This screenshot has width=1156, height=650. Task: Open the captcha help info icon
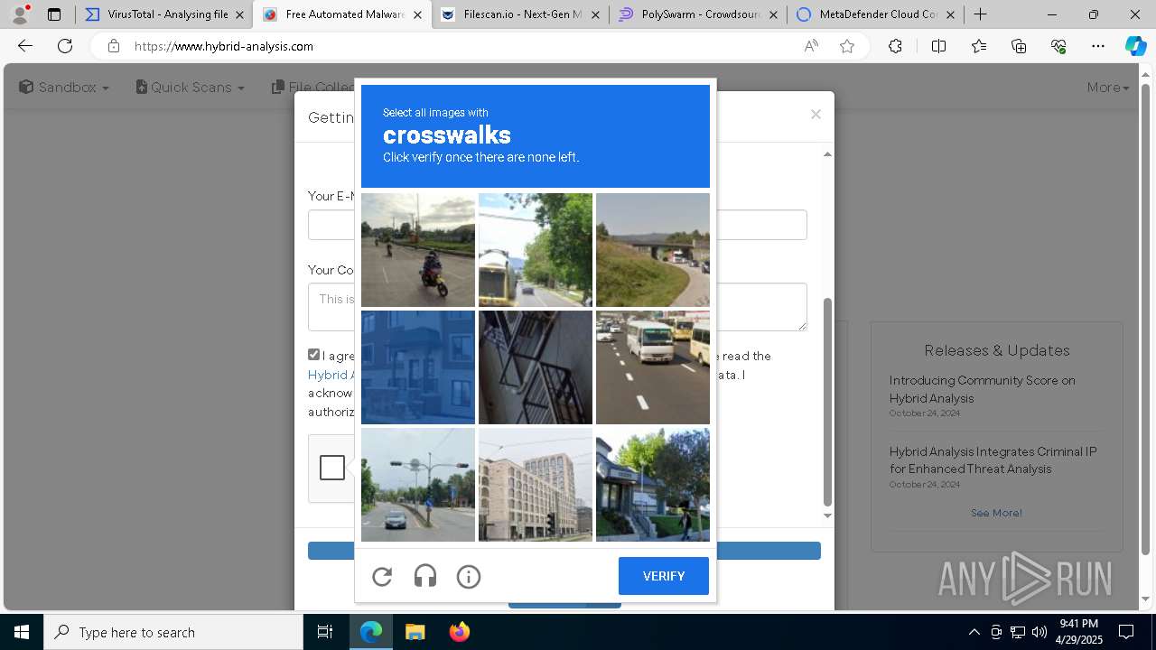[x=469, y=576]
